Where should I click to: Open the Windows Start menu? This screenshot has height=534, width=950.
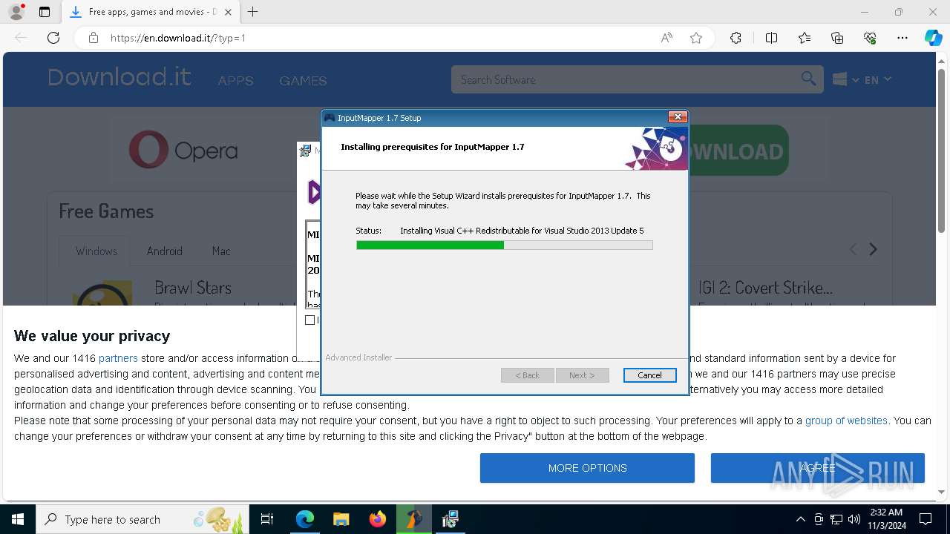(x=18, y=519)
